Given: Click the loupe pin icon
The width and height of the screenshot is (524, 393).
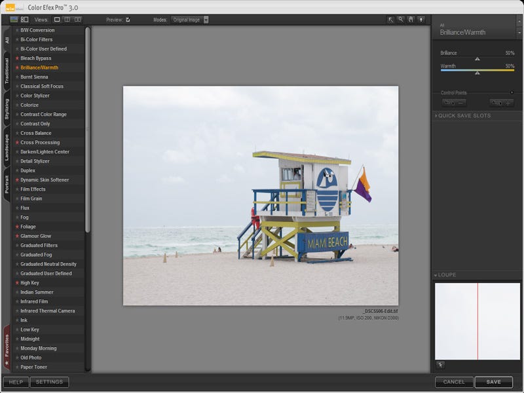Looking at the screenshot, I should [440, 365].
